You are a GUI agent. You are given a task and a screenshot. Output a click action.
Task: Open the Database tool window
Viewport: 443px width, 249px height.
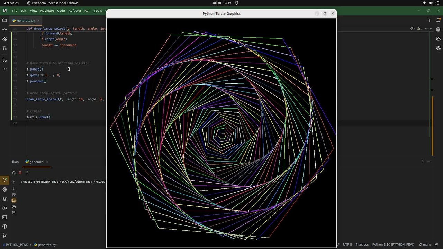pyautogui.click(x=439, y=29)
